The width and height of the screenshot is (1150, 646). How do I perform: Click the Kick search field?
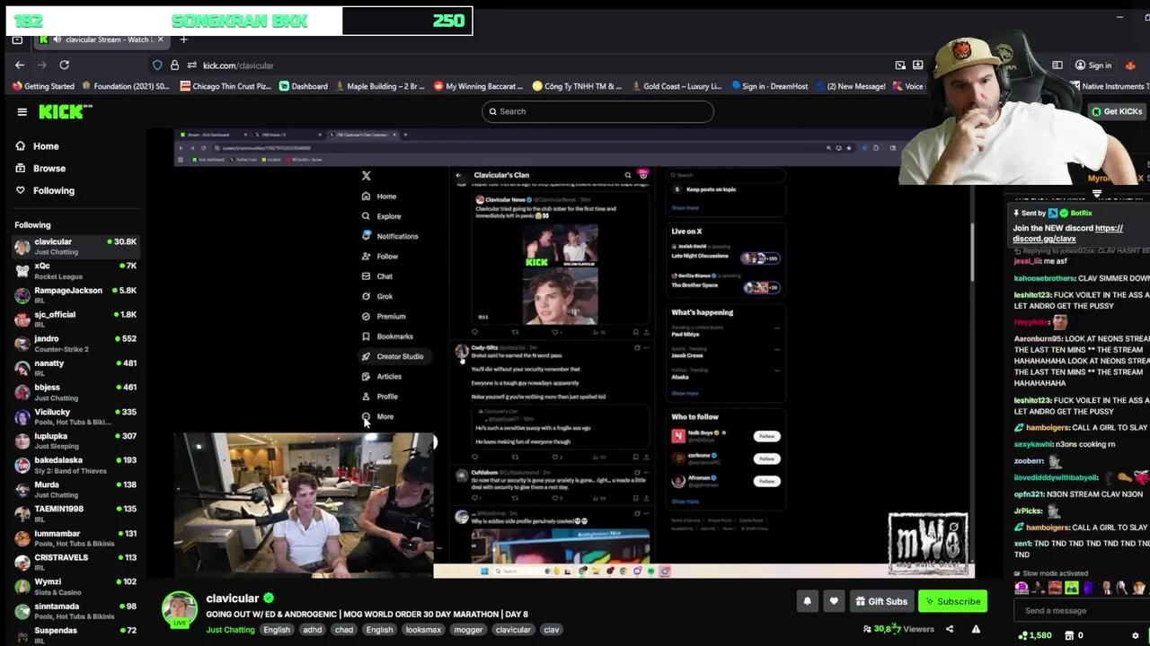(x=597, y=111)
